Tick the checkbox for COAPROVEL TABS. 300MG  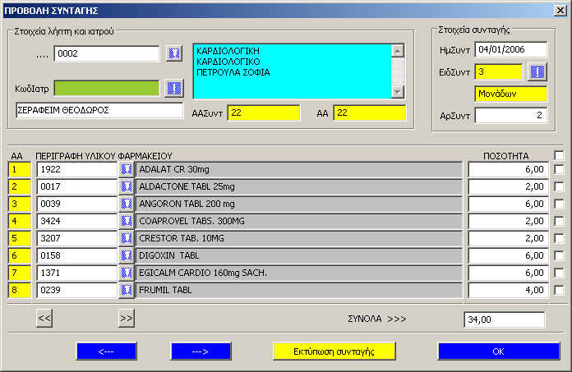click(559, 221)
